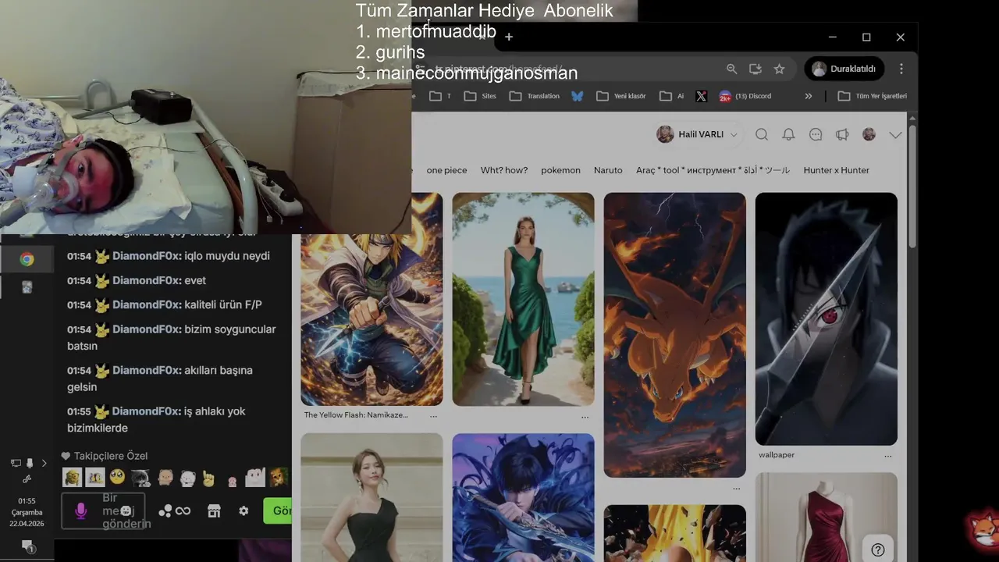Screen dimensions: 999x562
Task: Open more options for Yellow Flash pin
Action: click(433, 416)
